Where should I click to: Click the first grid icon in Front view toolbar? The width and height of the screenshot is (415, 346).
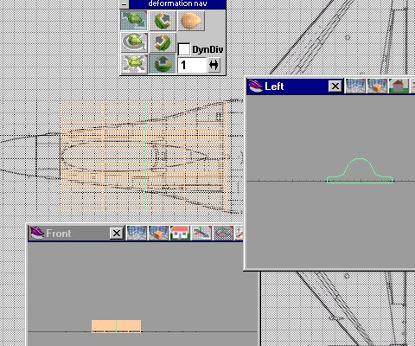[x=137, y=233]
